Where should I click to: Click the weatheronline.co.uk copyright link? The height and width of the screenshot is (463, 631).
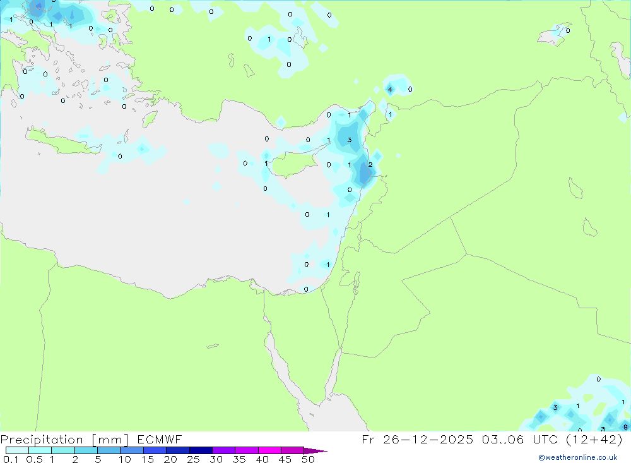click(x=578, y=457)
